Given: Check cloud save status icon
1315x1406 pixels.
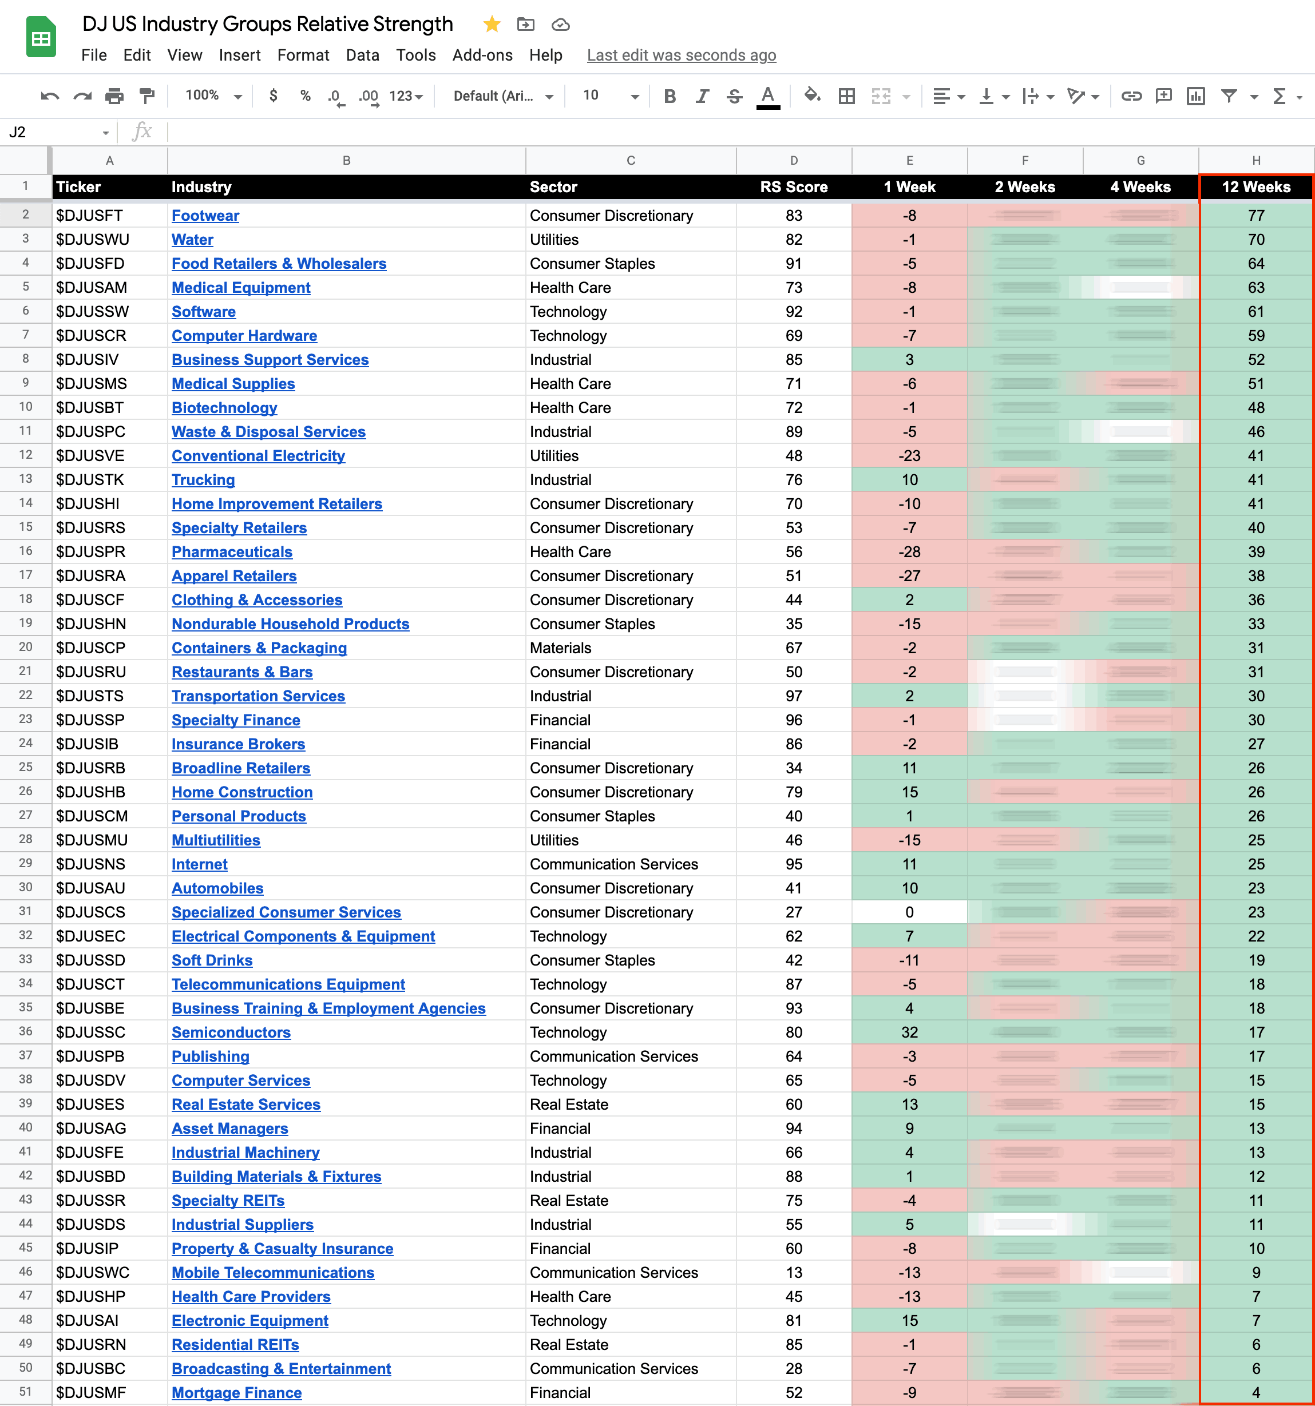Looking at the screenshot, I should (560, 25).
